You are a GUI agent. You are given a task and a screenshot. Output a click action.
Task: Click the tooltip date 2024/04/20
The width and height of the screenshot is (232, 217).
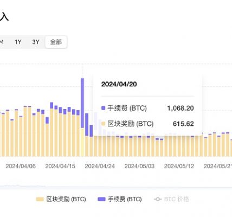(x=119, y=84)
